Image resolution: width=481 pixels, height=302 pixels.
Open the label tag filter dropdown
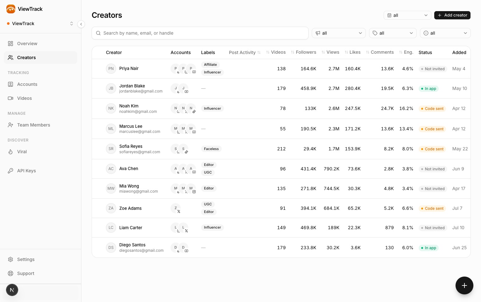393,33
